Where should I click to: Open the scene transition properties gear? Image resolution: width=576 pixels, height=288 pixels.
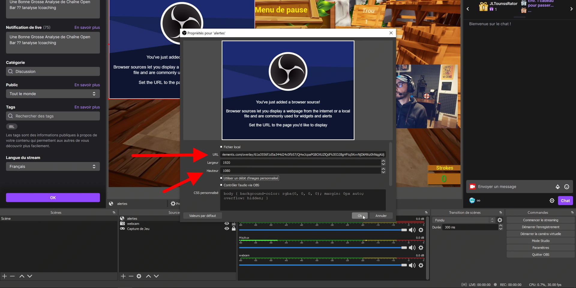point(500,220)
